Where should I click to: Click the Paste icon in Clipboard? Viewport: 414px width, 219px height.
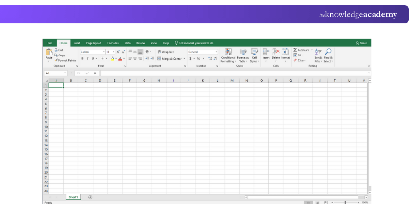(49, 52)
